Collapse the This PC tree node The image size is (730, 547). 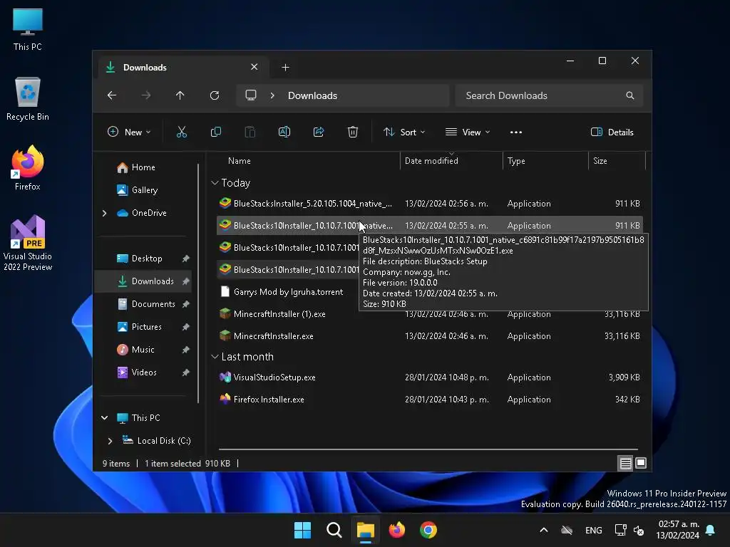104,417
